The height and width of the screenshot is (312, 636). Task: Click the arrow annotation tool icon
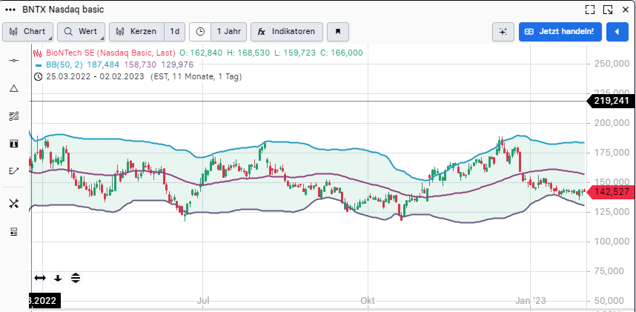click(13, 170)
